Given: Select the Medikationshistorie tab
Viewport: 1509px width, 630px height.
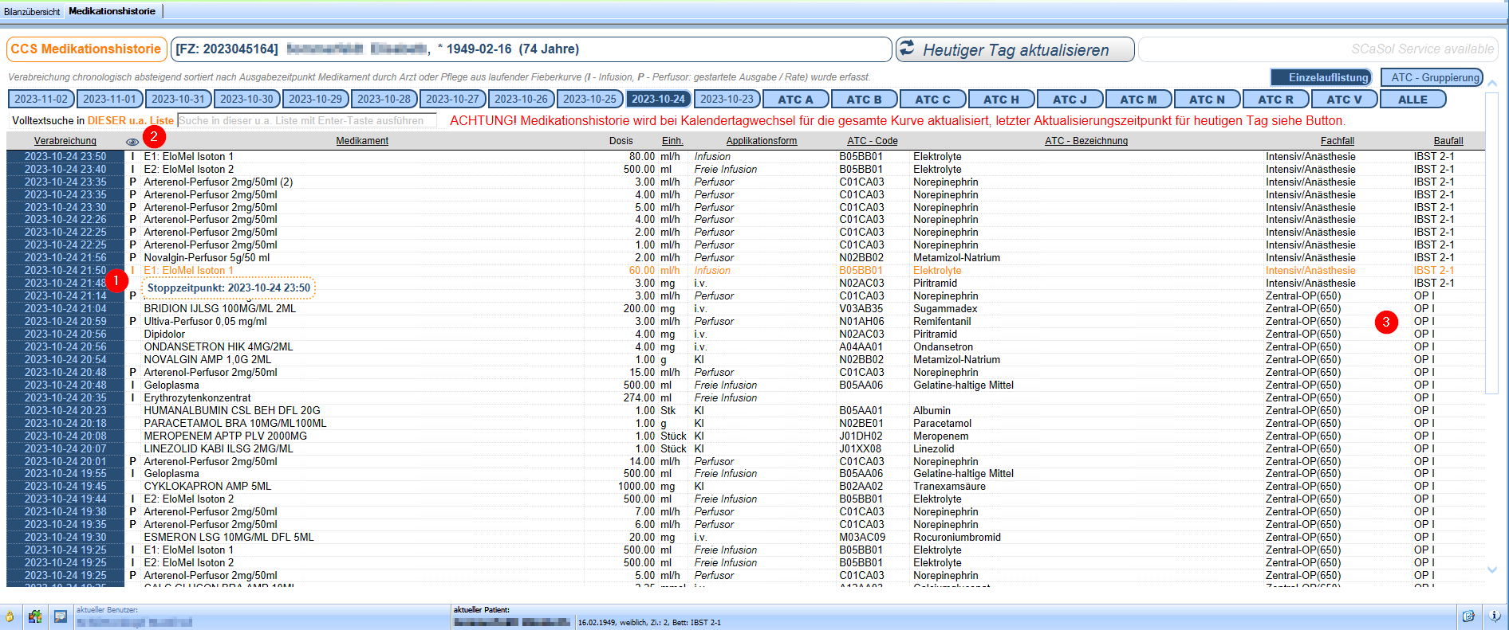Looking at the screenshot, I should (112, 11).
